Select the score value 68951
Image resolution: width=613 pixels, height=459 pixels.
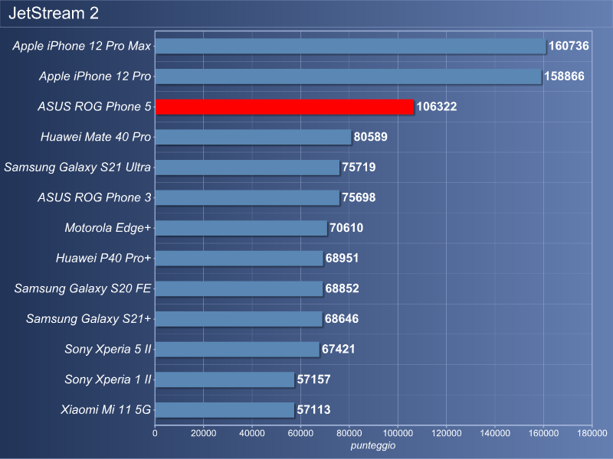point(342,258)
